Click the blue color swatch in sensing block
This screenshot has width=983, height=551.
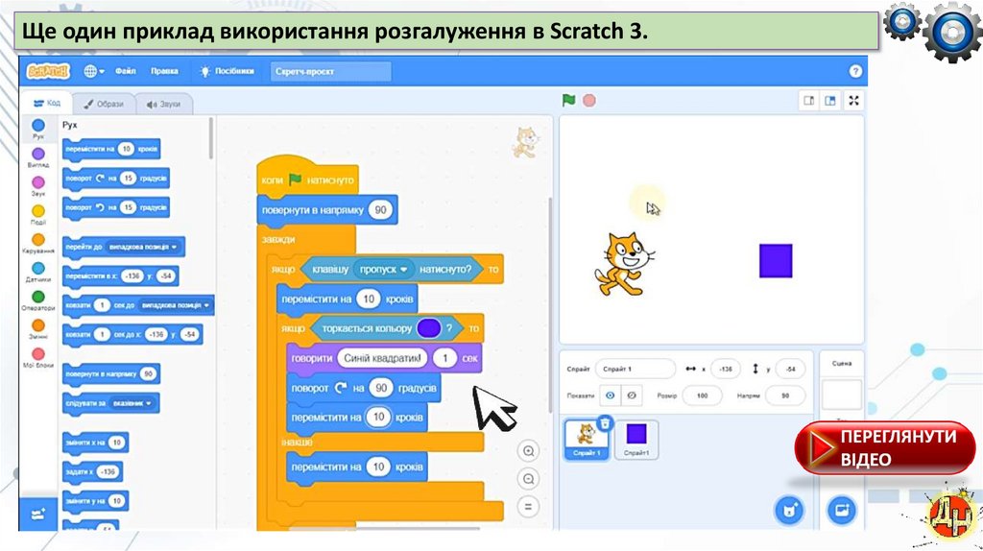point(429,328)
